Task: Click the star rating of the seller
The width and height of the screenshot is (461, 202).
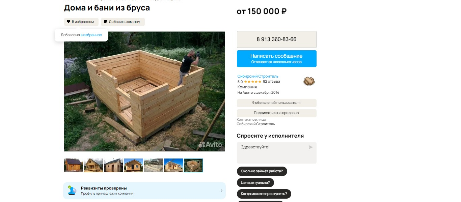Action: click(252, 82)
